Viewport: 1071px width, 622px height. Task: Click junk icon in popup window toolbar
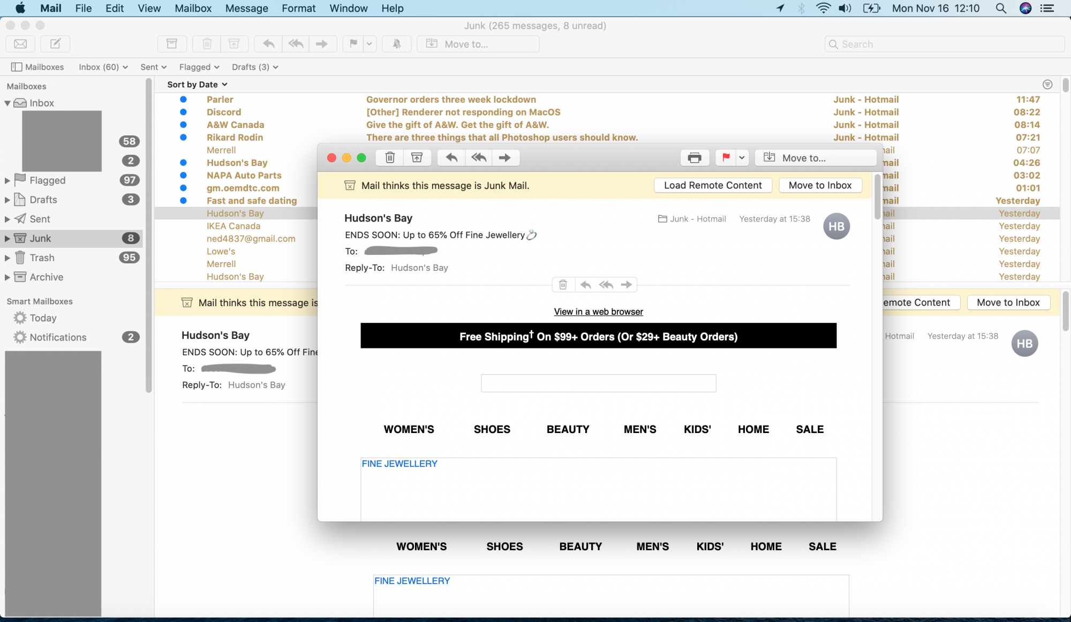pyautogui.click(x=417, y=157)
